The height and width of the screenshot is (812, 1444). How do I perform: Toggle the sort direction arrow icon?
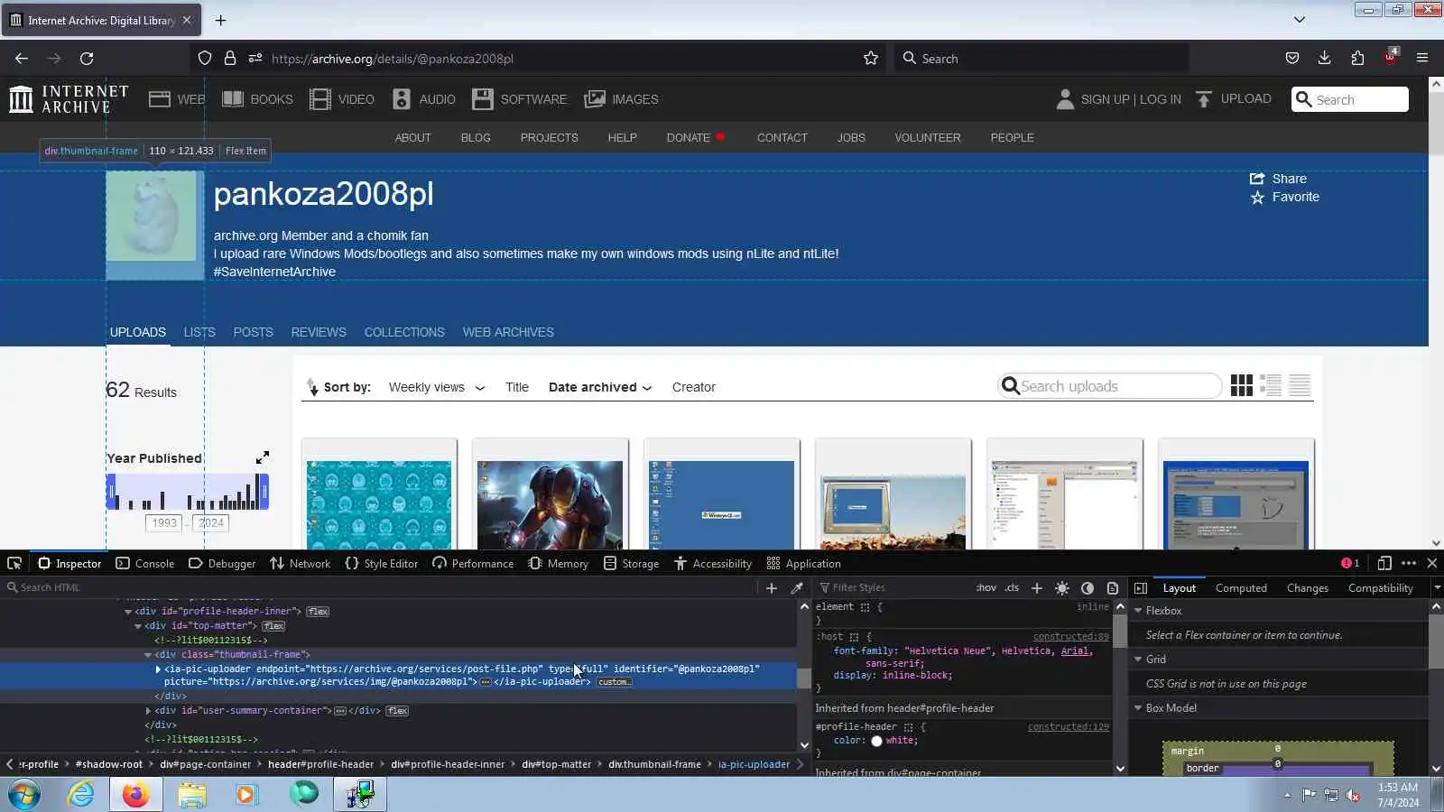tap(312, 387)
